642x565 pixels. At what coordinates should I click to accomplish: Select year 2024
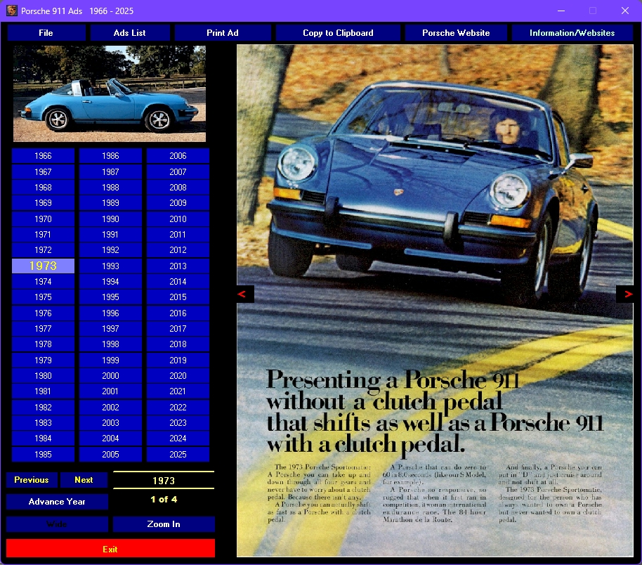(x=178, y=439)
